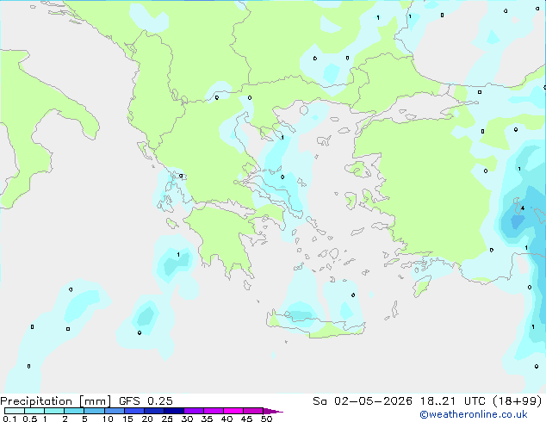Screen dimensions: 546x422
Task: Click the 30–35 mm purple legend swatch
Action: [193, 411]
